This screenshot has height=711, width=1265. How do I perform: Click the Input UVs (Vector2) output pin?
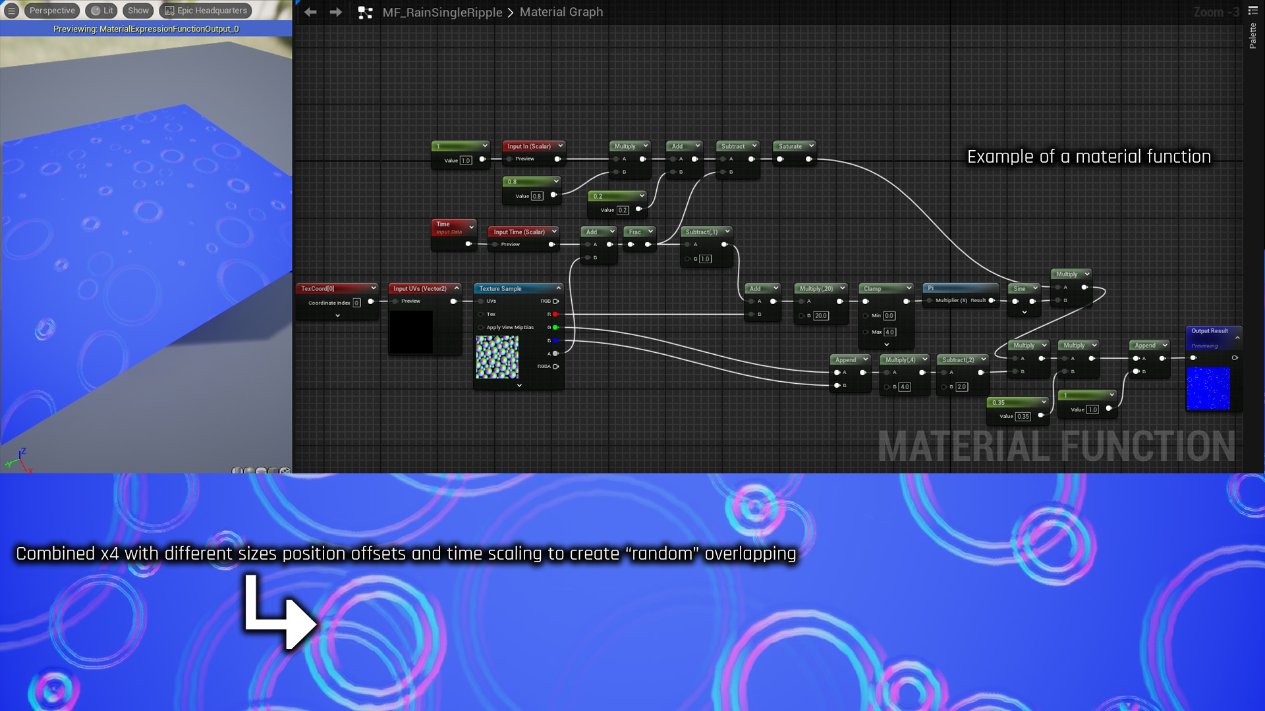tap(453, 301)
